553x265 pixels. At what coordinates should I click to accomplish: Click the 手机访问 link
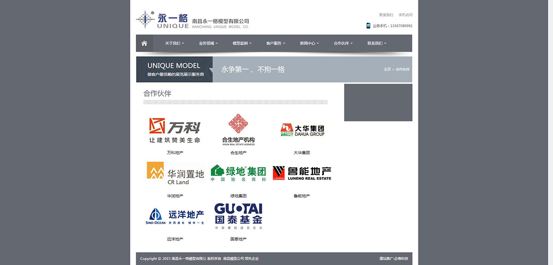point(406,15)
